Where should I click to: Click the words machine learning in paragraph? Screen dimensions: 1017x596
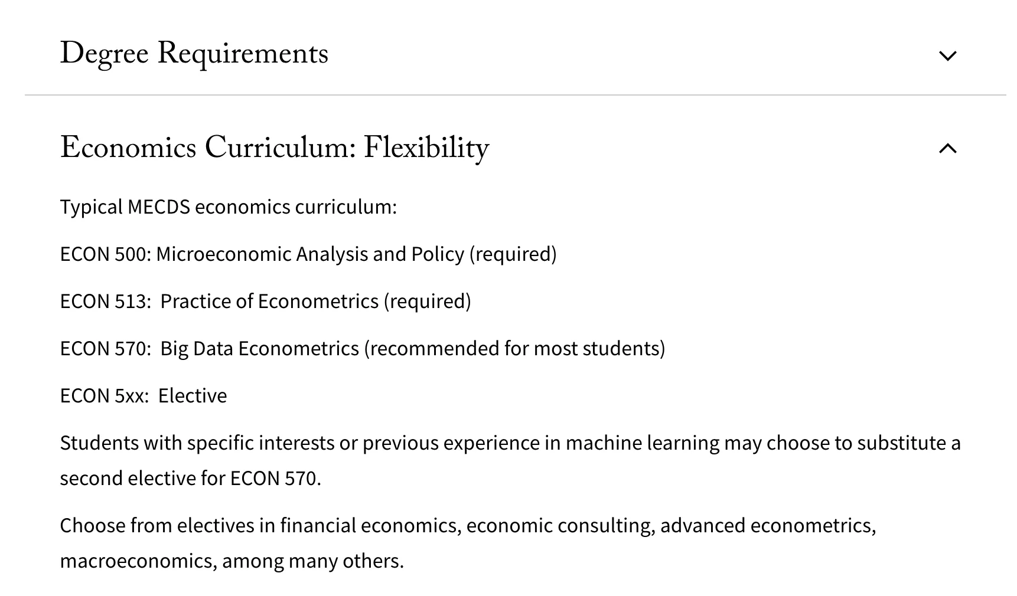(x=642, y=443)
